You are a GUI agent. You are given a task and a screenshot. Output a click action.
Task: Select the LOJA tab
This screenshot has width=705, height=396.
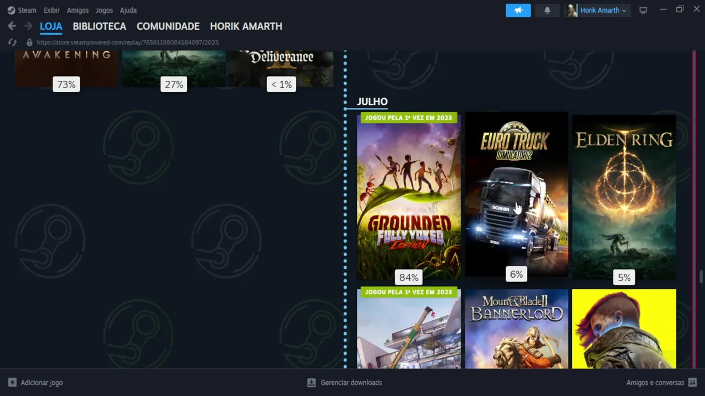[x=51, y=26]
